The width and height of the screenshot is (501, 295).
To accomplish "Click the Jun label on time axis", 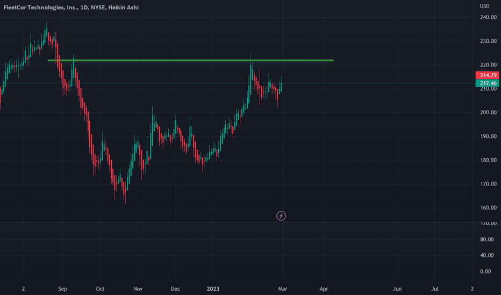I will click(x=397, y=289).
